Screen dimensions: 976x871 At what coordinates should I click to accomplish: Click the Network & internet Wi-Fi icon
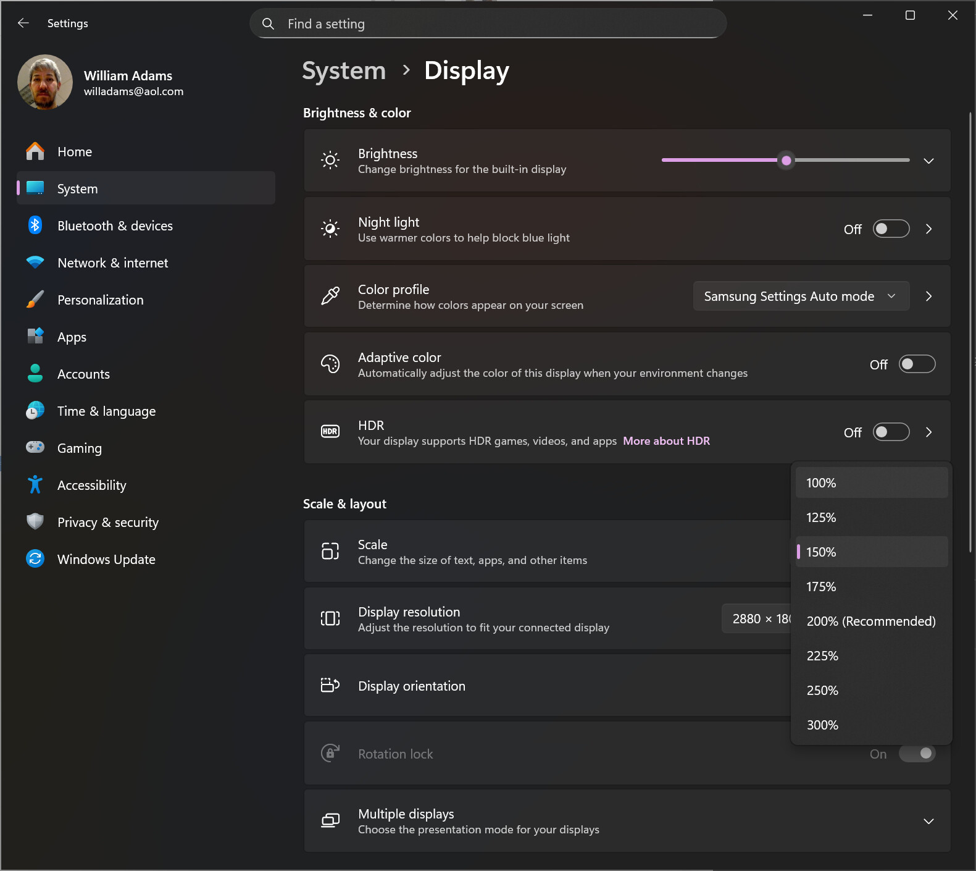pyautogui.click(x=35, y=263)
